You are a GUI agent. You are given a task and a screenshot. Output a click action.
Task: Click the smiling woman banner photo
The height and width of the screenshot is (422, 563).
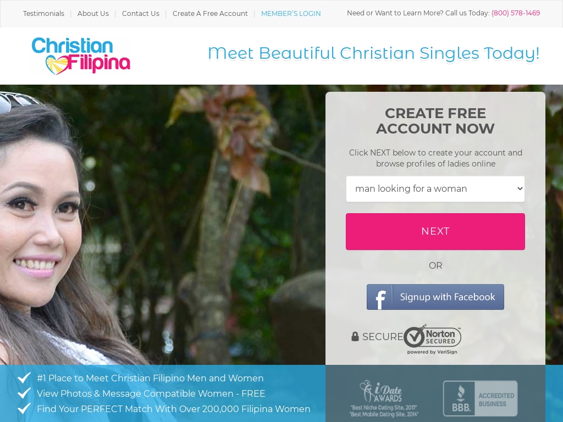(x=163, y=225)
